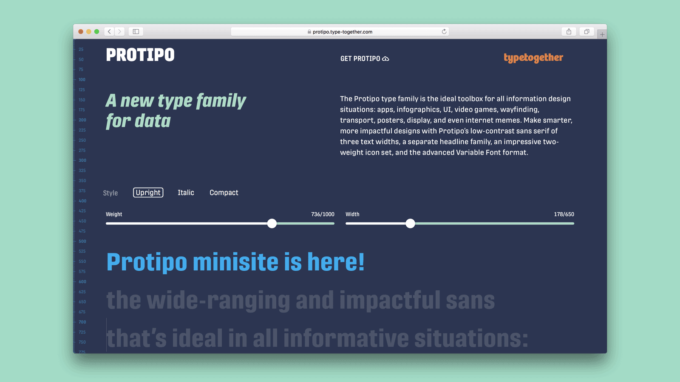The height and width of the screenshot is (382, 680).
Task: Click the 'that's ideal in all informative situations:' line
Action: point(317,339)
